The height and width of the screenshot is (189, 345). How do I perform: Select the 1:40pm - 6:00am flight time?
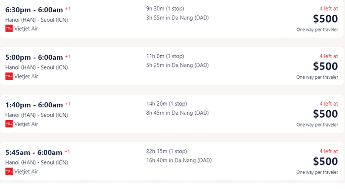(x=34, y=105)
